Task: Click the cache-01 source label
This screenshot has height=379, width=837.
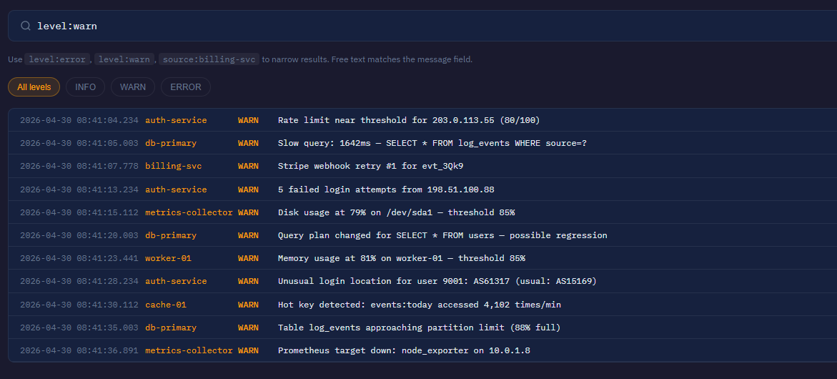Action: click(166, 304)
